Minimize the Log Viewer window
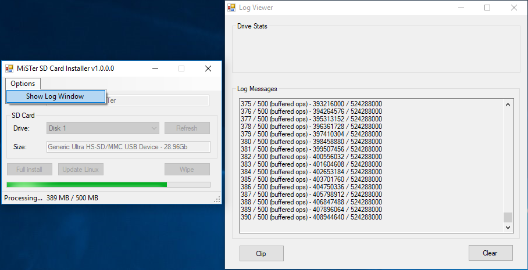The height and width of the screenshot is (270, 528). [x=461, y=8]
